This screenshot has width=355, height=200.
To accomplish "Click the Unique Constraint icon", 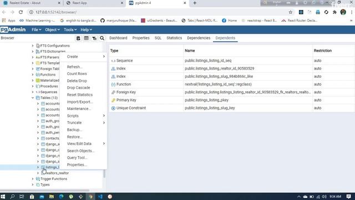I will [x=113, y=108].
